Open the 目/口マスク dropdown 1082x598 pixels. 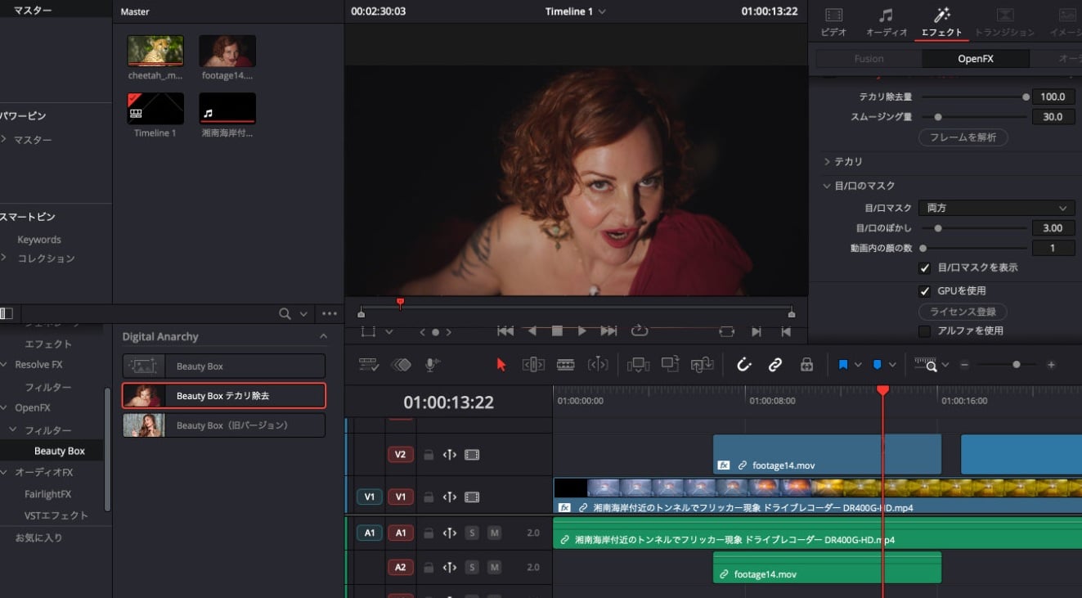coord(995,208)
